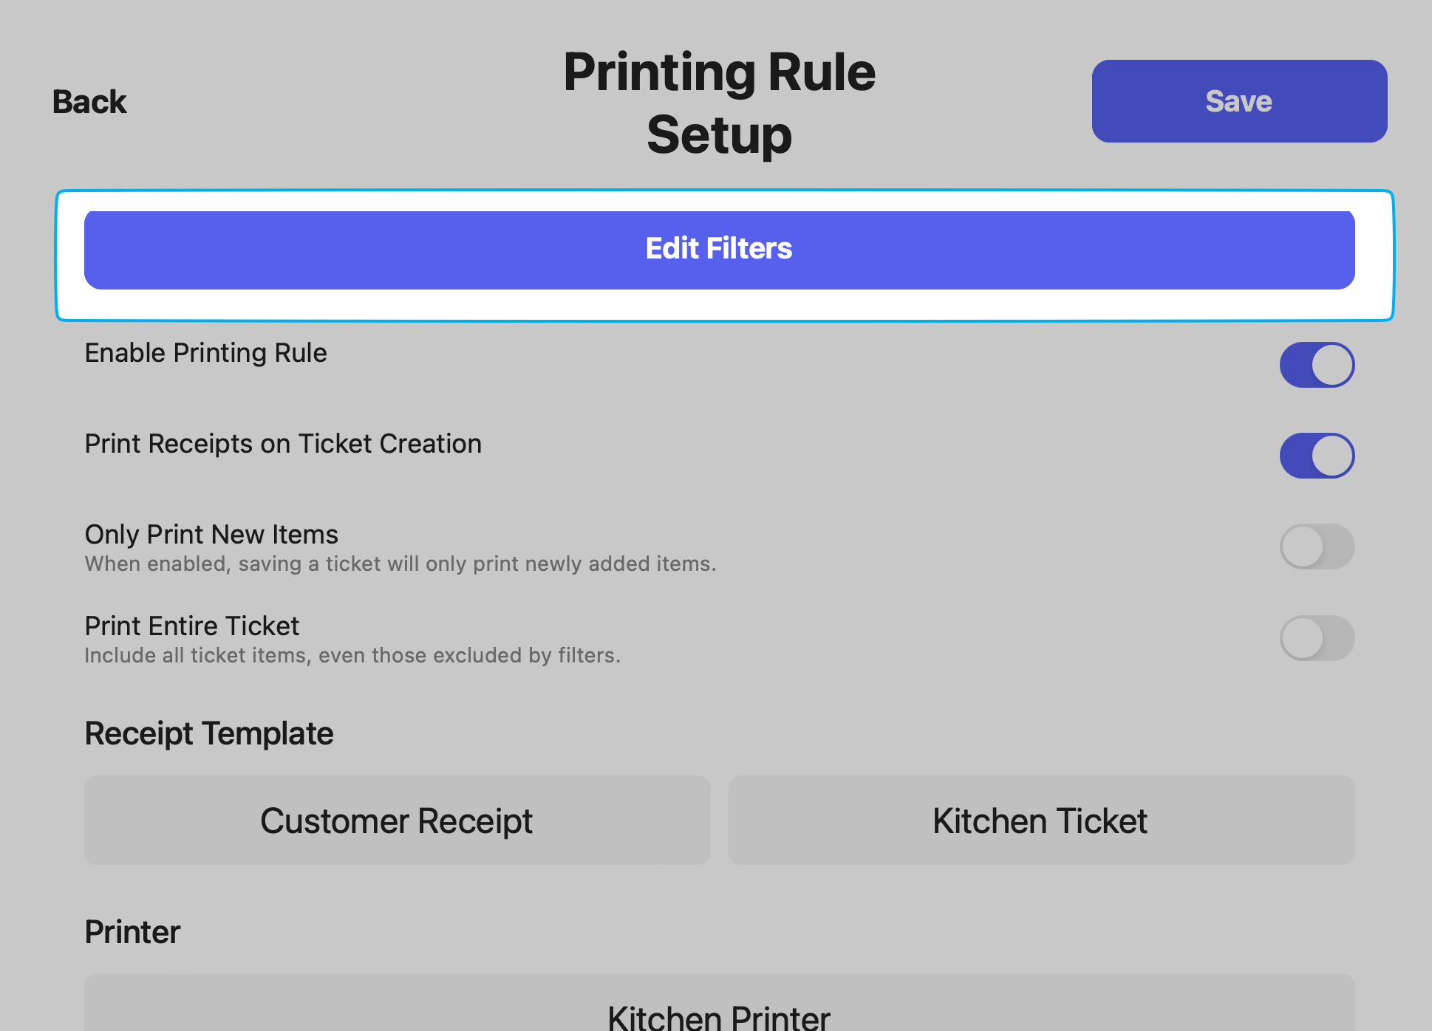1432x1031 pixels.
Task: Turn off Print Receipts on Ticket Creation toggle
Action: tap(1316, 456)
